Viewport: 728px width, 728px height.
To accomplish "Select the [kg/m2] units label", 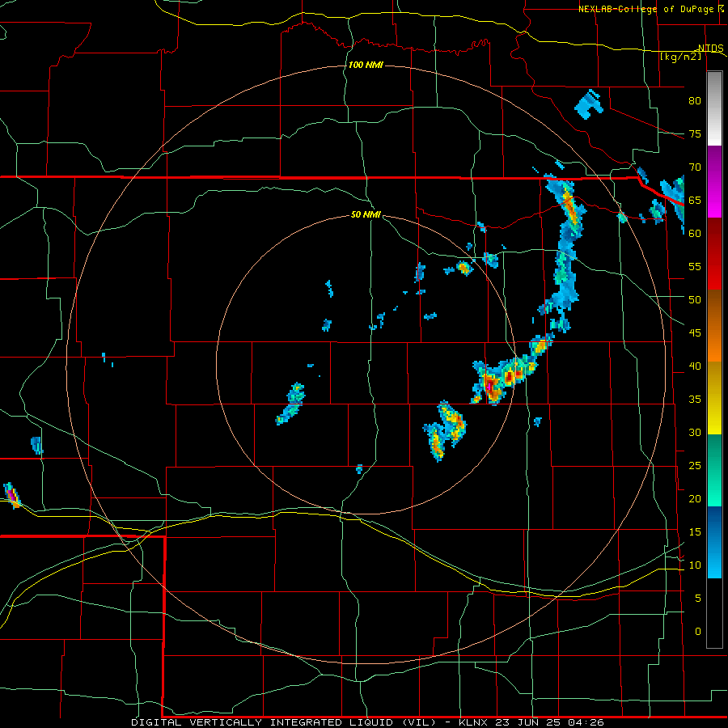I will click(x=680, y=57).
